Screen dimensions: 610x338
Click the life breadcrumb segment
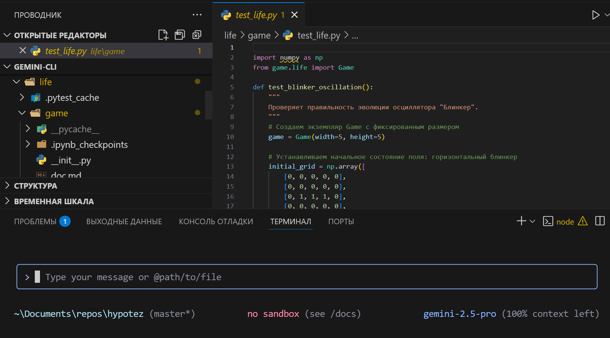tap(230, 35)
